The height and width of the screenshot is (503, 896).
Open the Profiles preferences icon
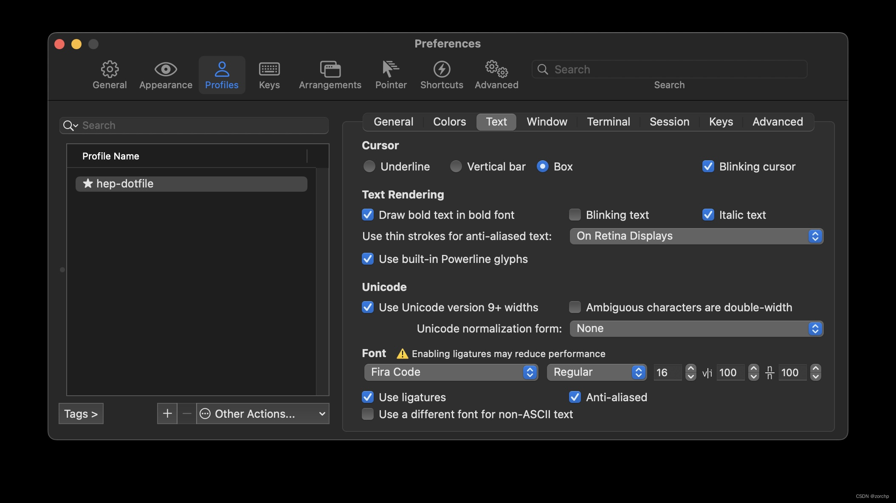222,75
